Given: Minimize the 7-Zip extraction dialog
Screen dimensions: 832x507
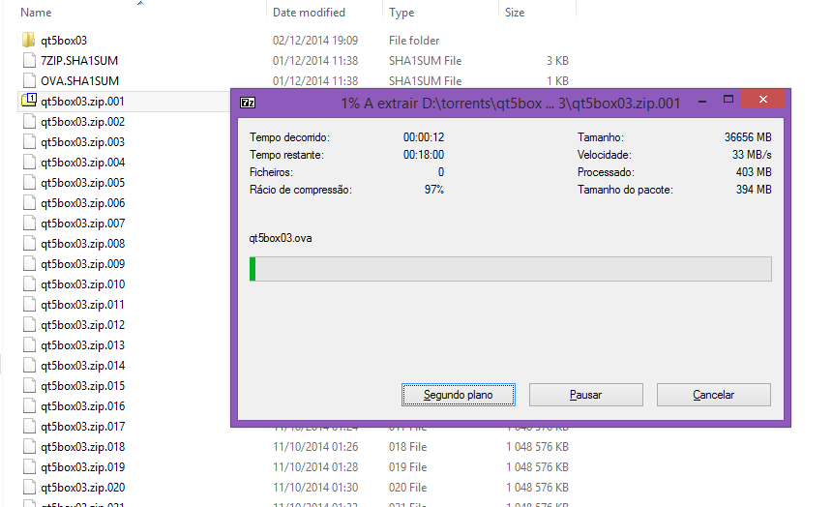Looking at the screenshot, I should 702,100.
